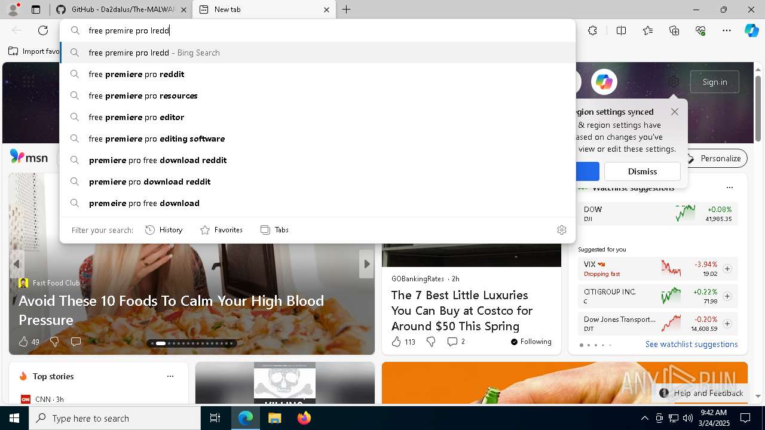This screenshot has width=765, height=430.
Task: Open Microsoft Edge from taskbar
Action: tap(246, 418)
